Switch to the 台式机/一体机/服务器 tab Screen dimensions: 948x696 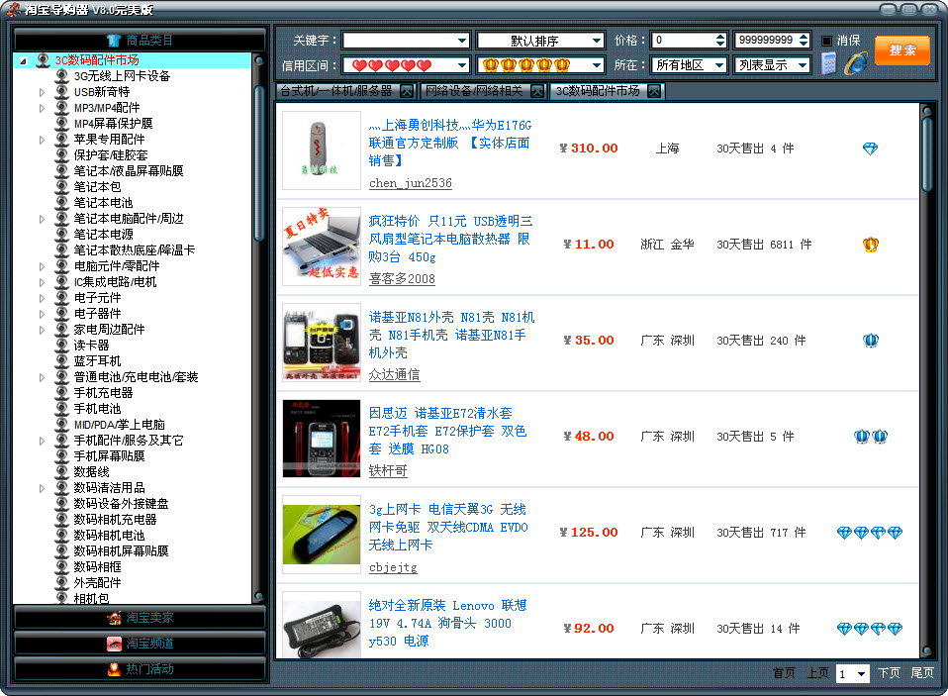[x=336, y=91]
